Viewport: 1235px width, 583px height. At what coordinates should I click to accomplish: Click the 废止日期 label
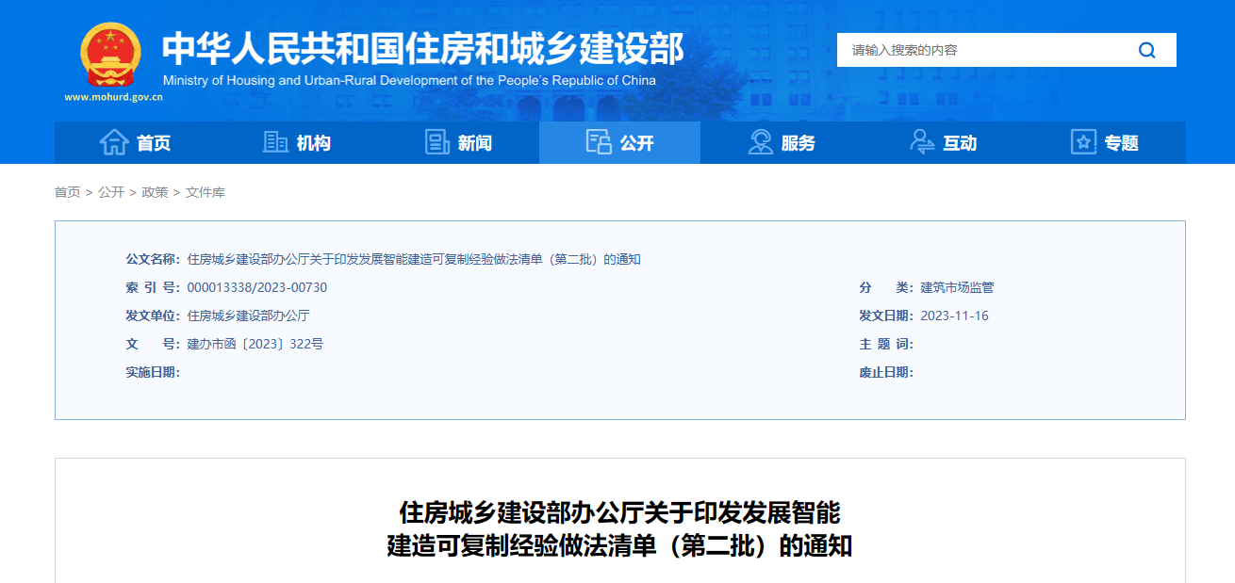click(886, 372)
